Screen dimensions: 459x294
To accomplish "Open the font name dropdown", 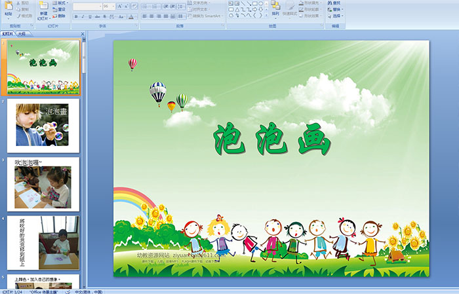I will point(100,7).
